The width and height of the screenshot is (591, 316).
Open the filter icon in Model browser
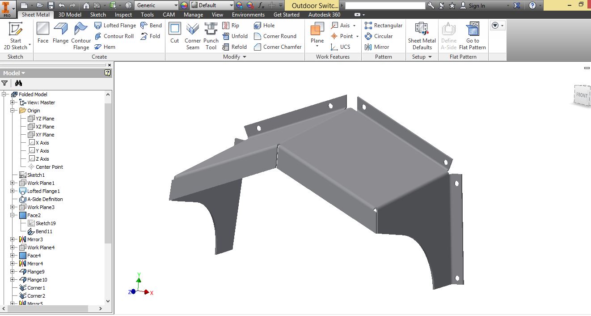coord(4,83)
